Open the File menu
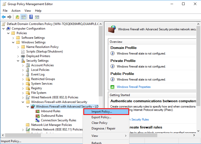 click(x=5, y=11)
